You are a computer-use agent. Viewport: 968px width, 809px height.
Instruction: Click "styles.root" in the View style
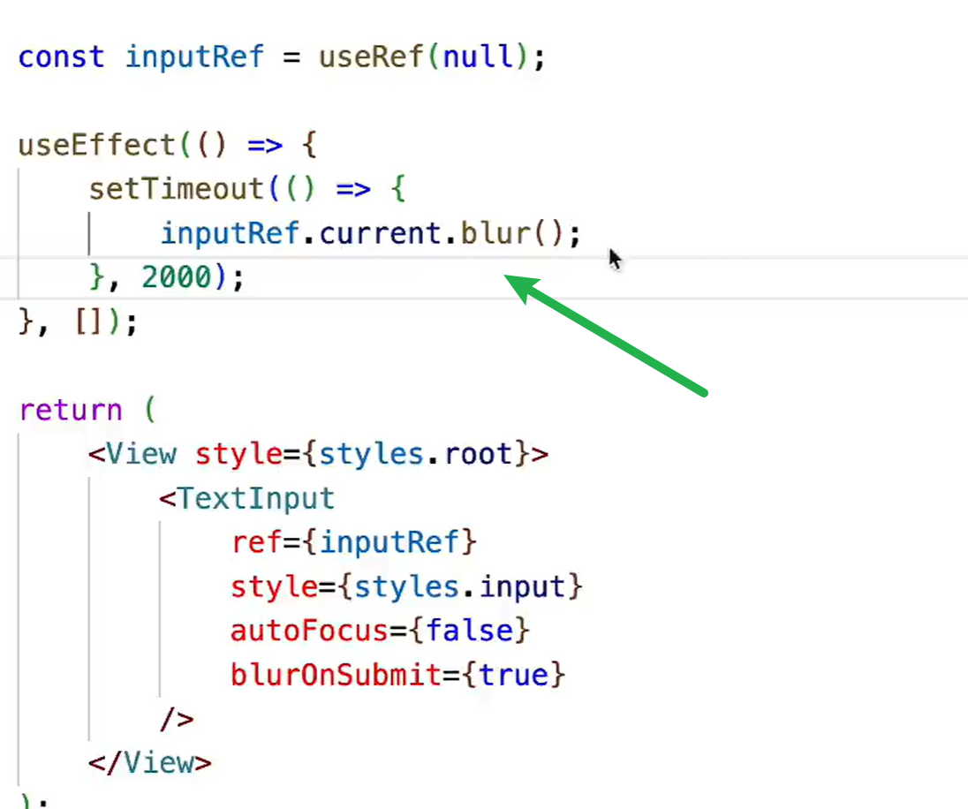tap(416, 455)
